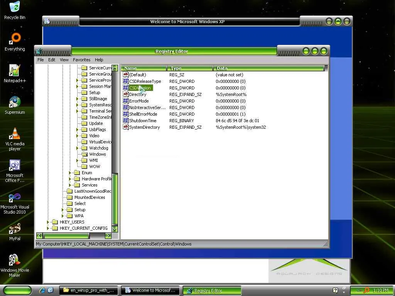395x296 pixels.
Task: Open the Help menu
Action: pyautogui.click(x=99, y=60)
